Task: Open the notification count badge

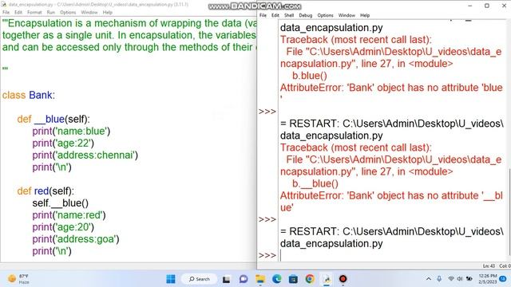Action: click(x=503, y=279)
